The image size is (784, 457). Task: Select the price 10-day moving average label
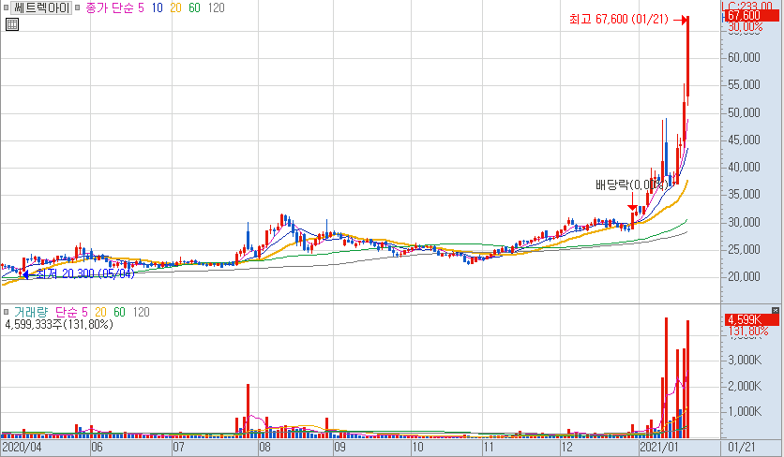point(158,8)
